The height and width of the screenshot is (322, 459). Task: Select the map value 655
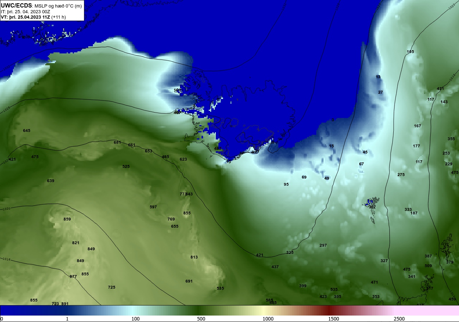(x=175, y=226)
